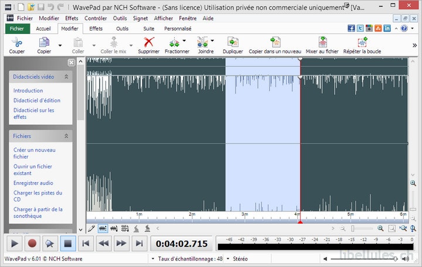Viewport: 422px width, 267px height.
Task: Open the Introduction tutorial link
Action: [x=28, y=91]
